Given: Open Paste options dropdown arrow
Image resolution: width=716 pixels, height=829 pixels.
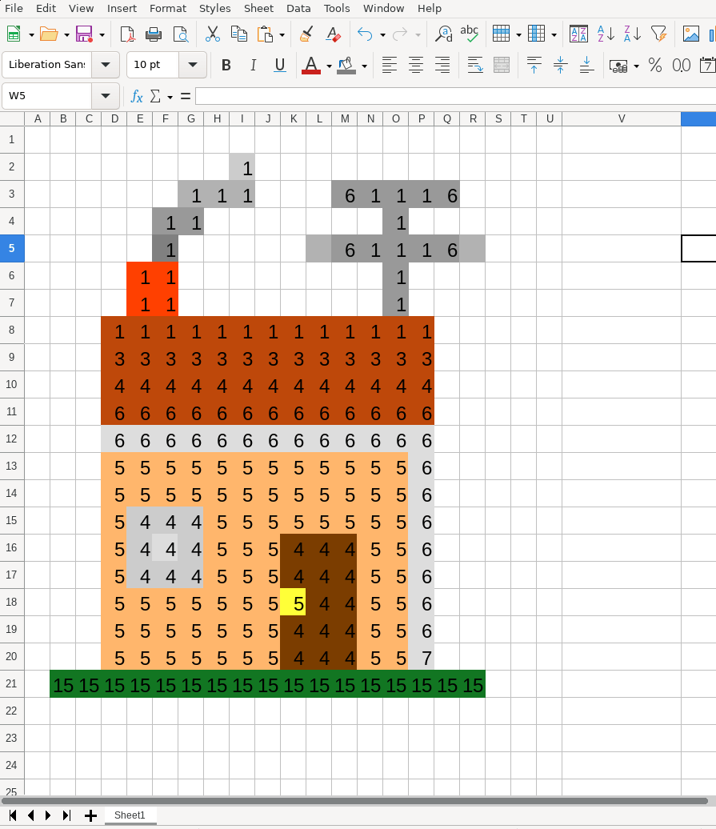Looking at the screenshot, I should pyautogui.click(x=282, y=35).
